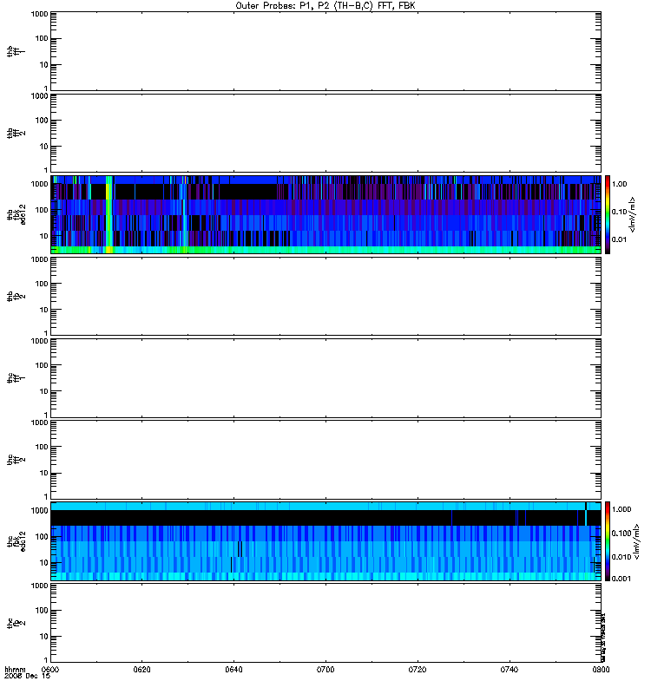Click the '10' tick label of the topmost panel
This screenshot has height=694, width=651.
coord(43,65)
